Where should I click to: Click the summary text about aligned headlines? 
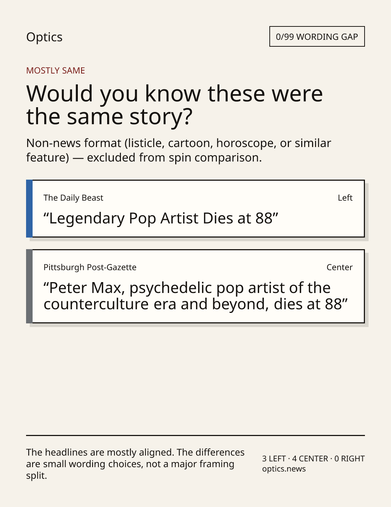[135, 464]
